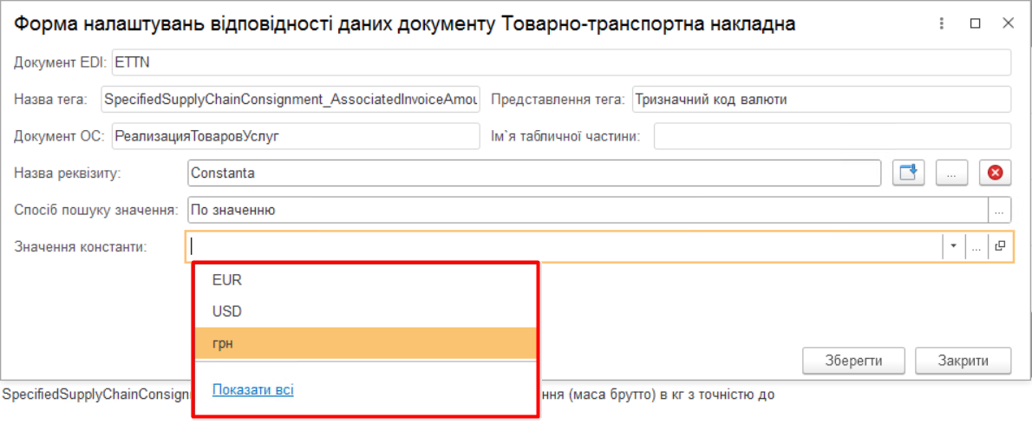Click the Закрити button
The width and height of the screenshot is (1032, 437).
click(963, 361)
